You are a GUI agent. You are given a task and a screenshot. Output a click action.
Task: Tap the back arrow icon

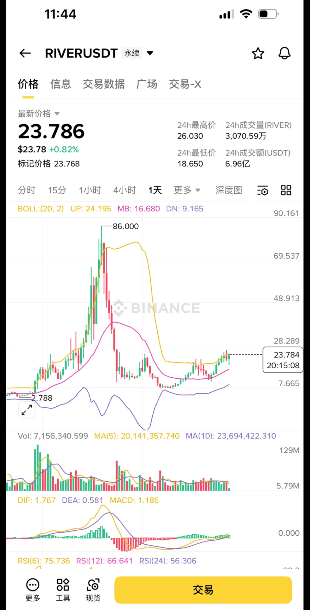(x=25, y=53)
